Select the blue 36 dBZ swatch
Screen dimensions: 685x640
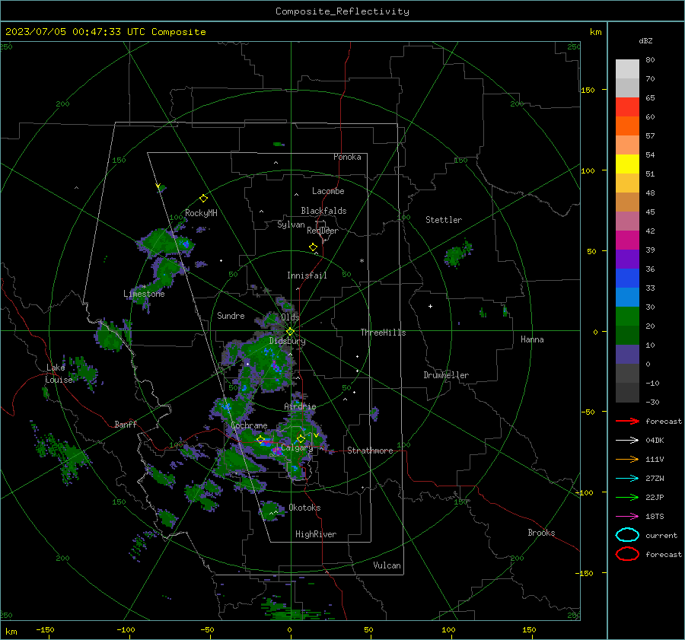[627, 279]
